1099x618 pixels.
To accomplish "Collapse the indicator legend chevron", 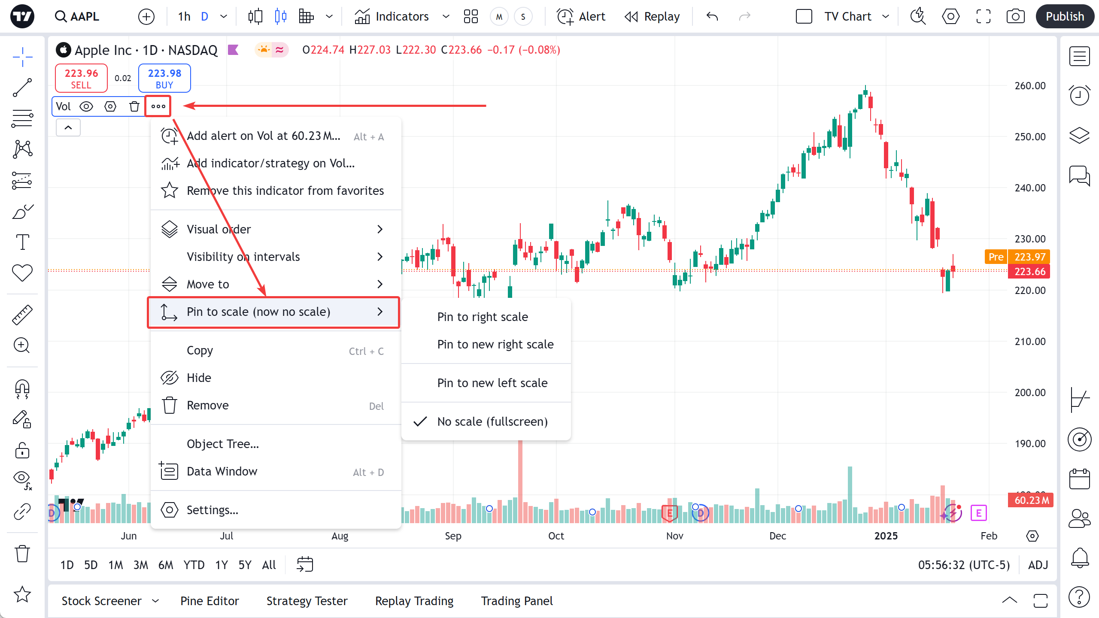I will (x=68, y=127).
